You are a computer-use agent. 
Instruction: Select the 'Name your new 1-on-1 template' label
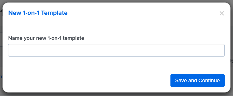pos(46,38)
